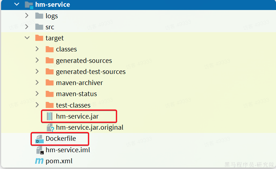This screenshot has height=169, width=276.
Task: Click the Dockerfile file icon
Action: coord(39,139)
